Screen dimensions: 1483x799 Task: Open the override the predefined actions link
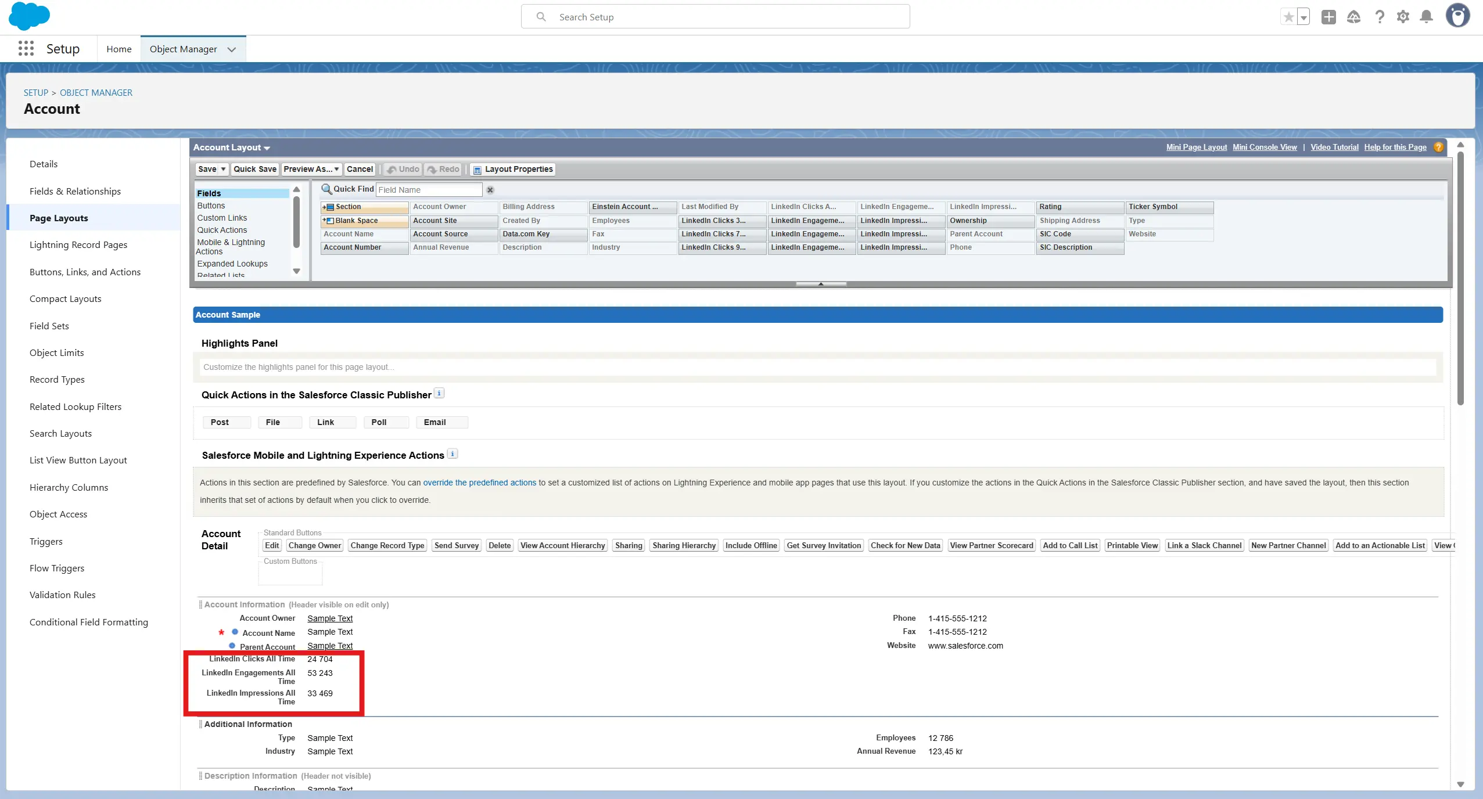click(x=479, y=483)
